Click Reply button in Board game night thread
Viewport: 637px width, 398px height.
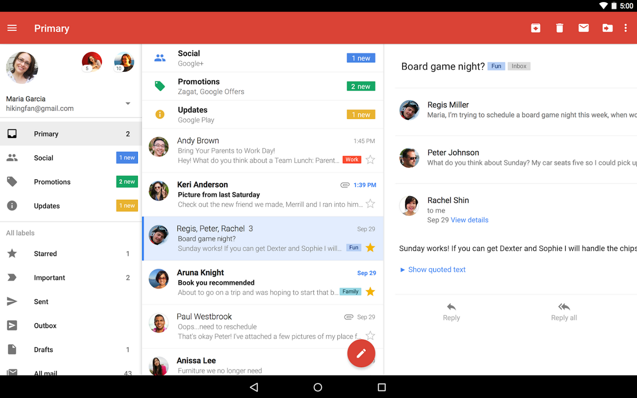click(451, 312)
